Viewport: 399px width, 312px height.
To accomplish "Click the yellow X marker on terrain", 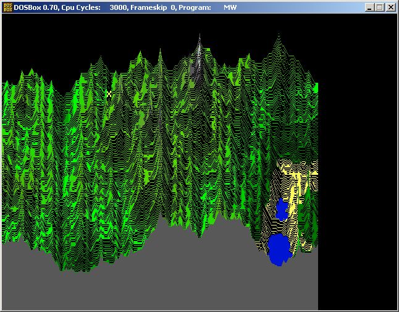I will 109,94.
